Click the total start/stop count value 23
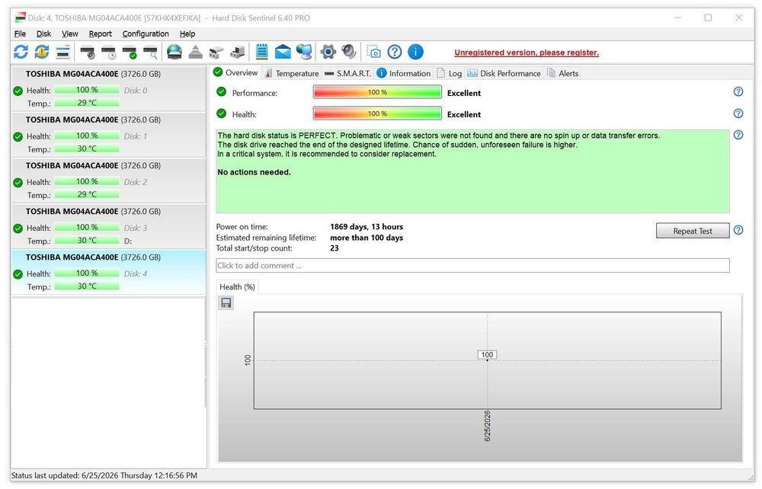This screenshot has width=762, height=489. tap(335, 248)
